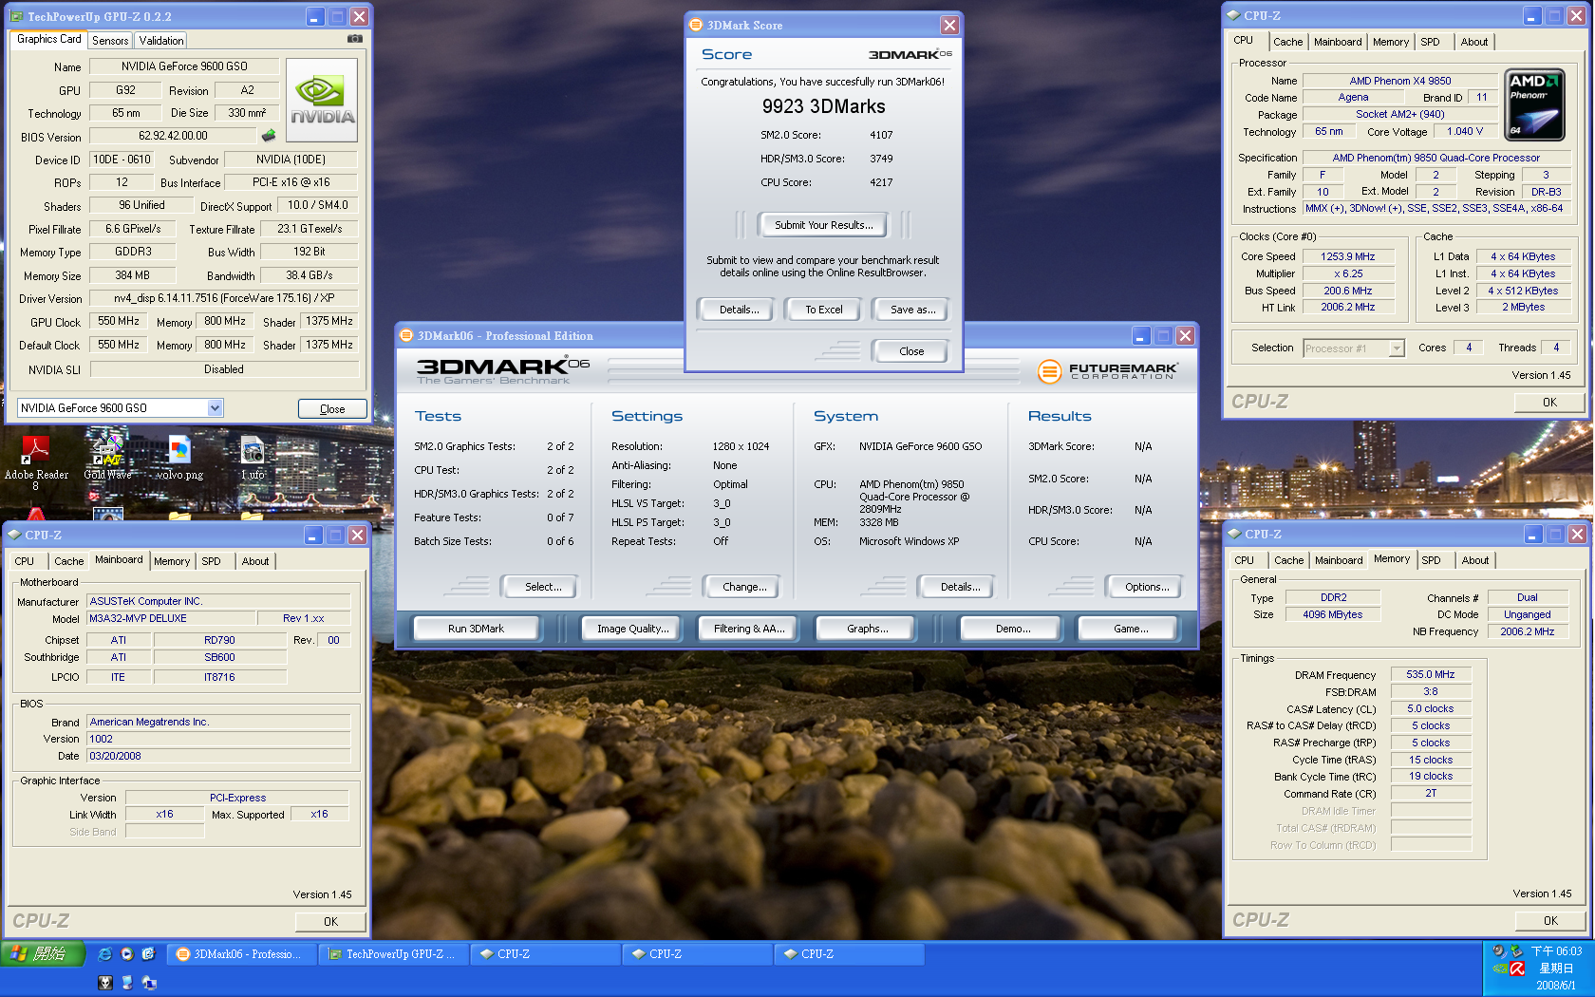This screenshot has height=997, width=1595.
Task: Click the Safely Remove Hardware tray icon
Action: [1516, 950]
